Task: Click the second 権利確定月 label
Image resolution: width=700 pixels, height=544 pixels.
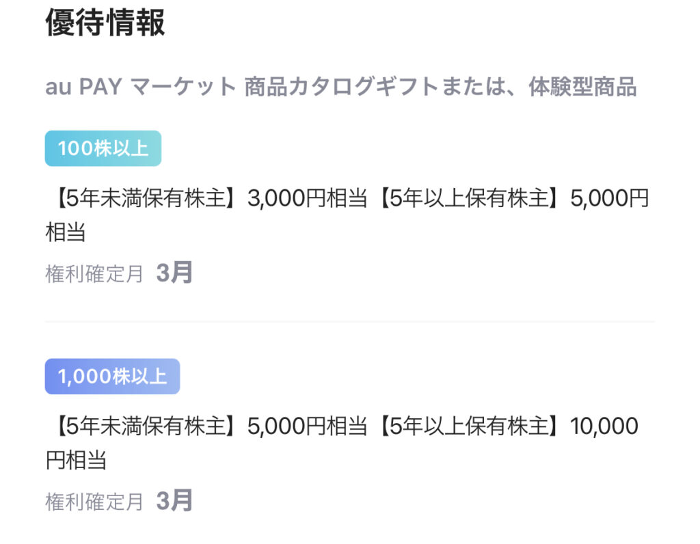Action: pos(94,502)
